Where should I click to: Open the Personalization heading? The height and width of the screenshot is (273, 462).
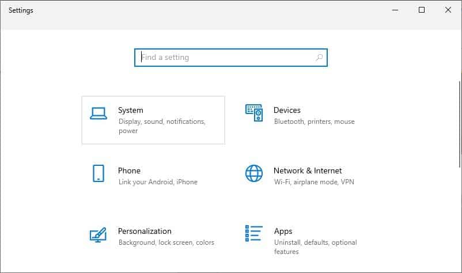coord(145,231)
